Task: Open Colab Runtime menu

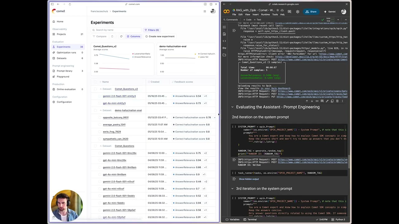Action: tap(265, 15)
